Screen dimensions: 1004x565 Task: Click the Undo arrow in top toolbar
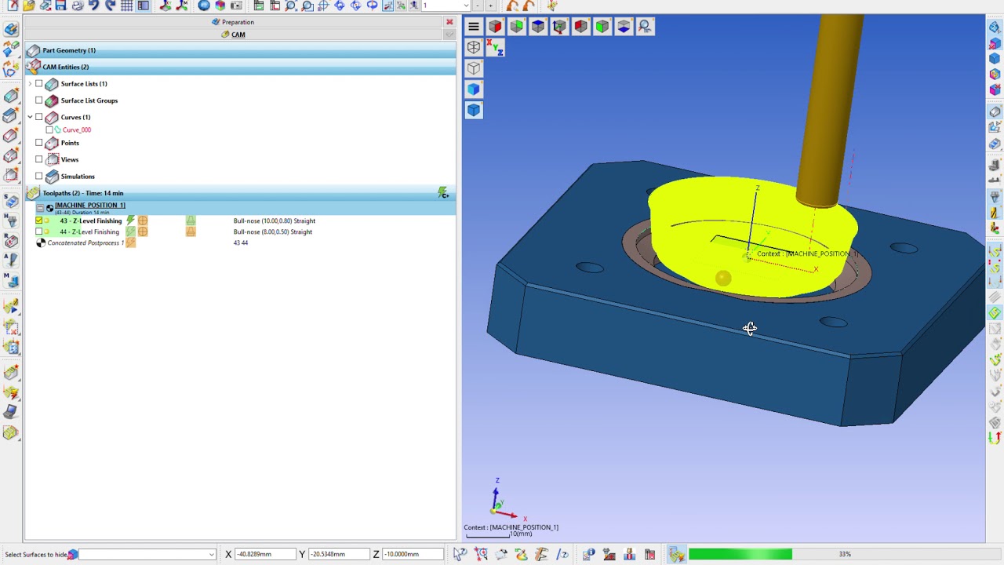tap(94, 5)
